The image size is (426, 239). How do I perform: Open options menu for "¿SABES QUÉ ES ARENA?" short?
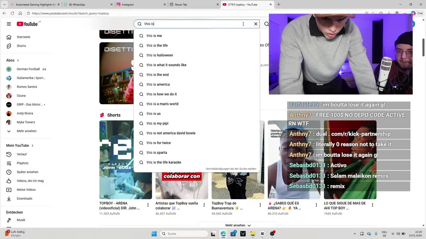tap(317, 205)
